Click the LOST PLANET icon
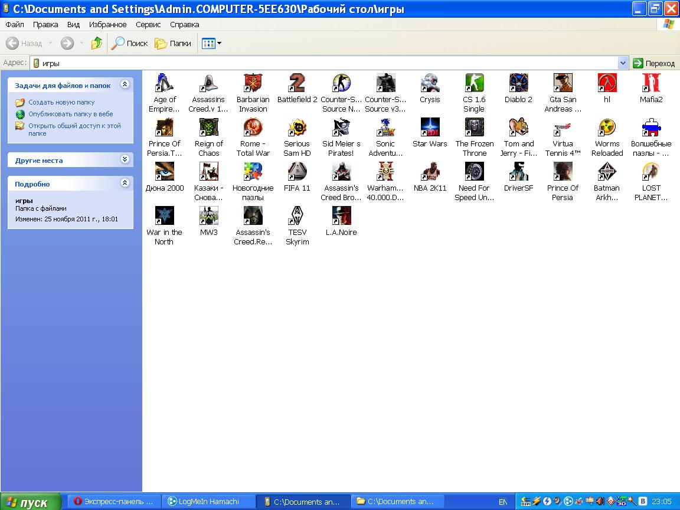The image size is (680, 510). click(651, 171)
